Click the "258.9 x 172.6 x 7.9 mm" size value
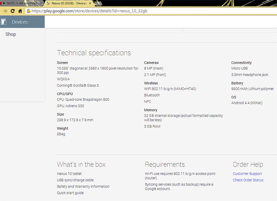Viewport: 277px width, 201px height. (x=75, y=120)
